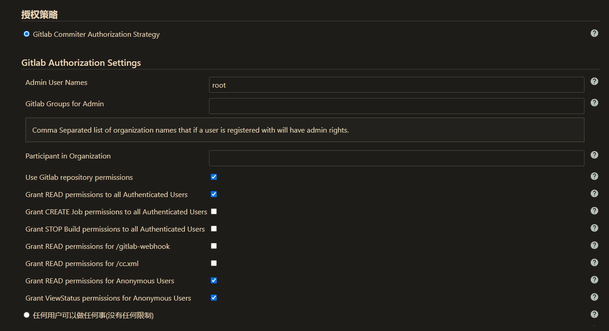Image resolution: width=609 pixels, height=331 pixels.
Task: Open help for CREATE Job permissions row
Action: point(594,211)
